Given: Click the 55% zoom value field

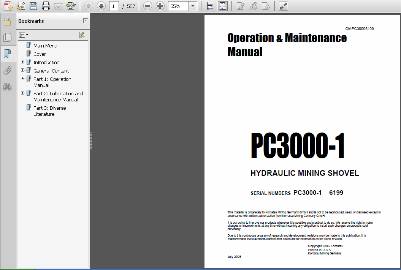Looking at the screenshot, I should coord(178,6).
